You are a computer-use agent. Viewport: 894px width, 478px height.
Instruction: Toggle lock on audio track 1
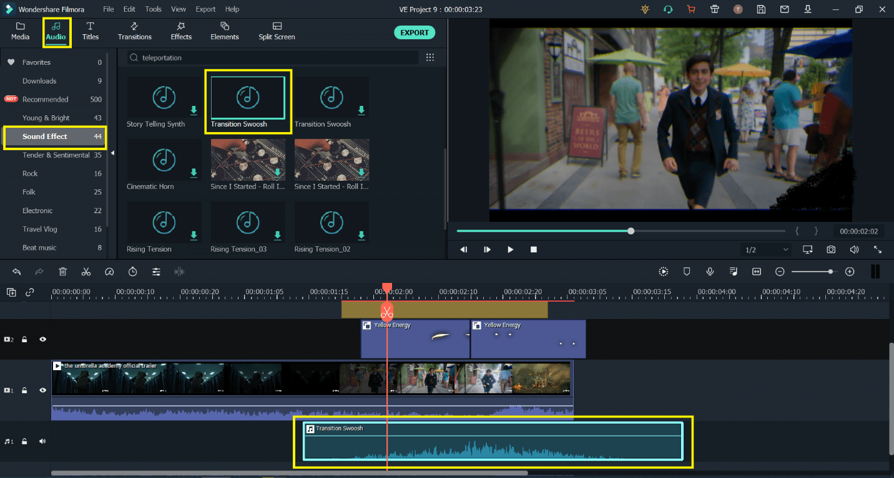pos(24,441)
